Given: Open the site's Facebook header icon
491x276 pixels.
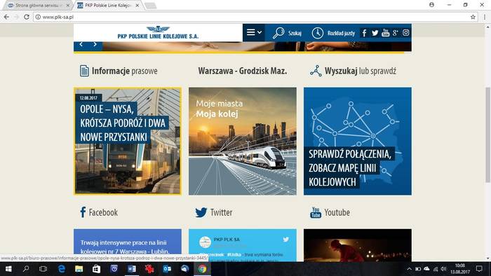Looking at the screenshot, I should click(x=364, y=33).
